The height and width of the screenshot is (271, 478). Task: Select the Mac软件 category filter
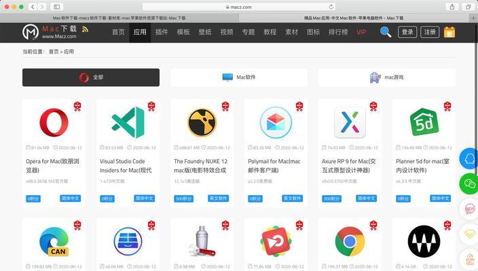click(x=239, y=77)
